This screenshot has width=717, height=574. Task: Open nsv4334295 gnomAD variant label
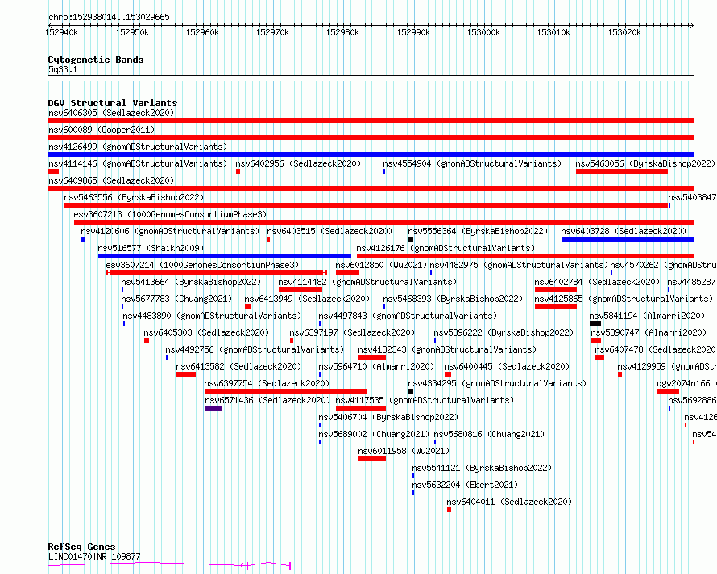click(497, 383)
